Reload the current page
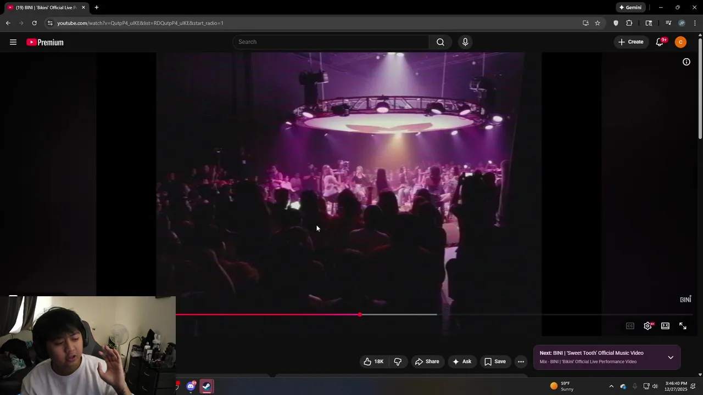The height and width of the screenshot is (395, 703). 34,23
